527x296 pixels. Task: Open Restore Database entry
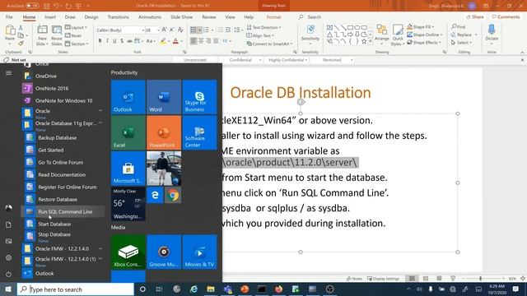point(63,199)
